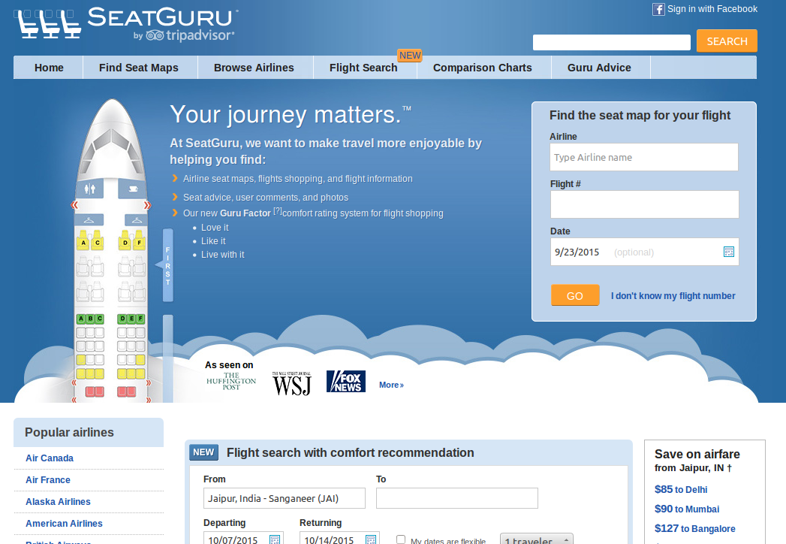Open the calendar icon in the Date field
Viewport: 786px width, 544px height.
(x=728, y=252)
